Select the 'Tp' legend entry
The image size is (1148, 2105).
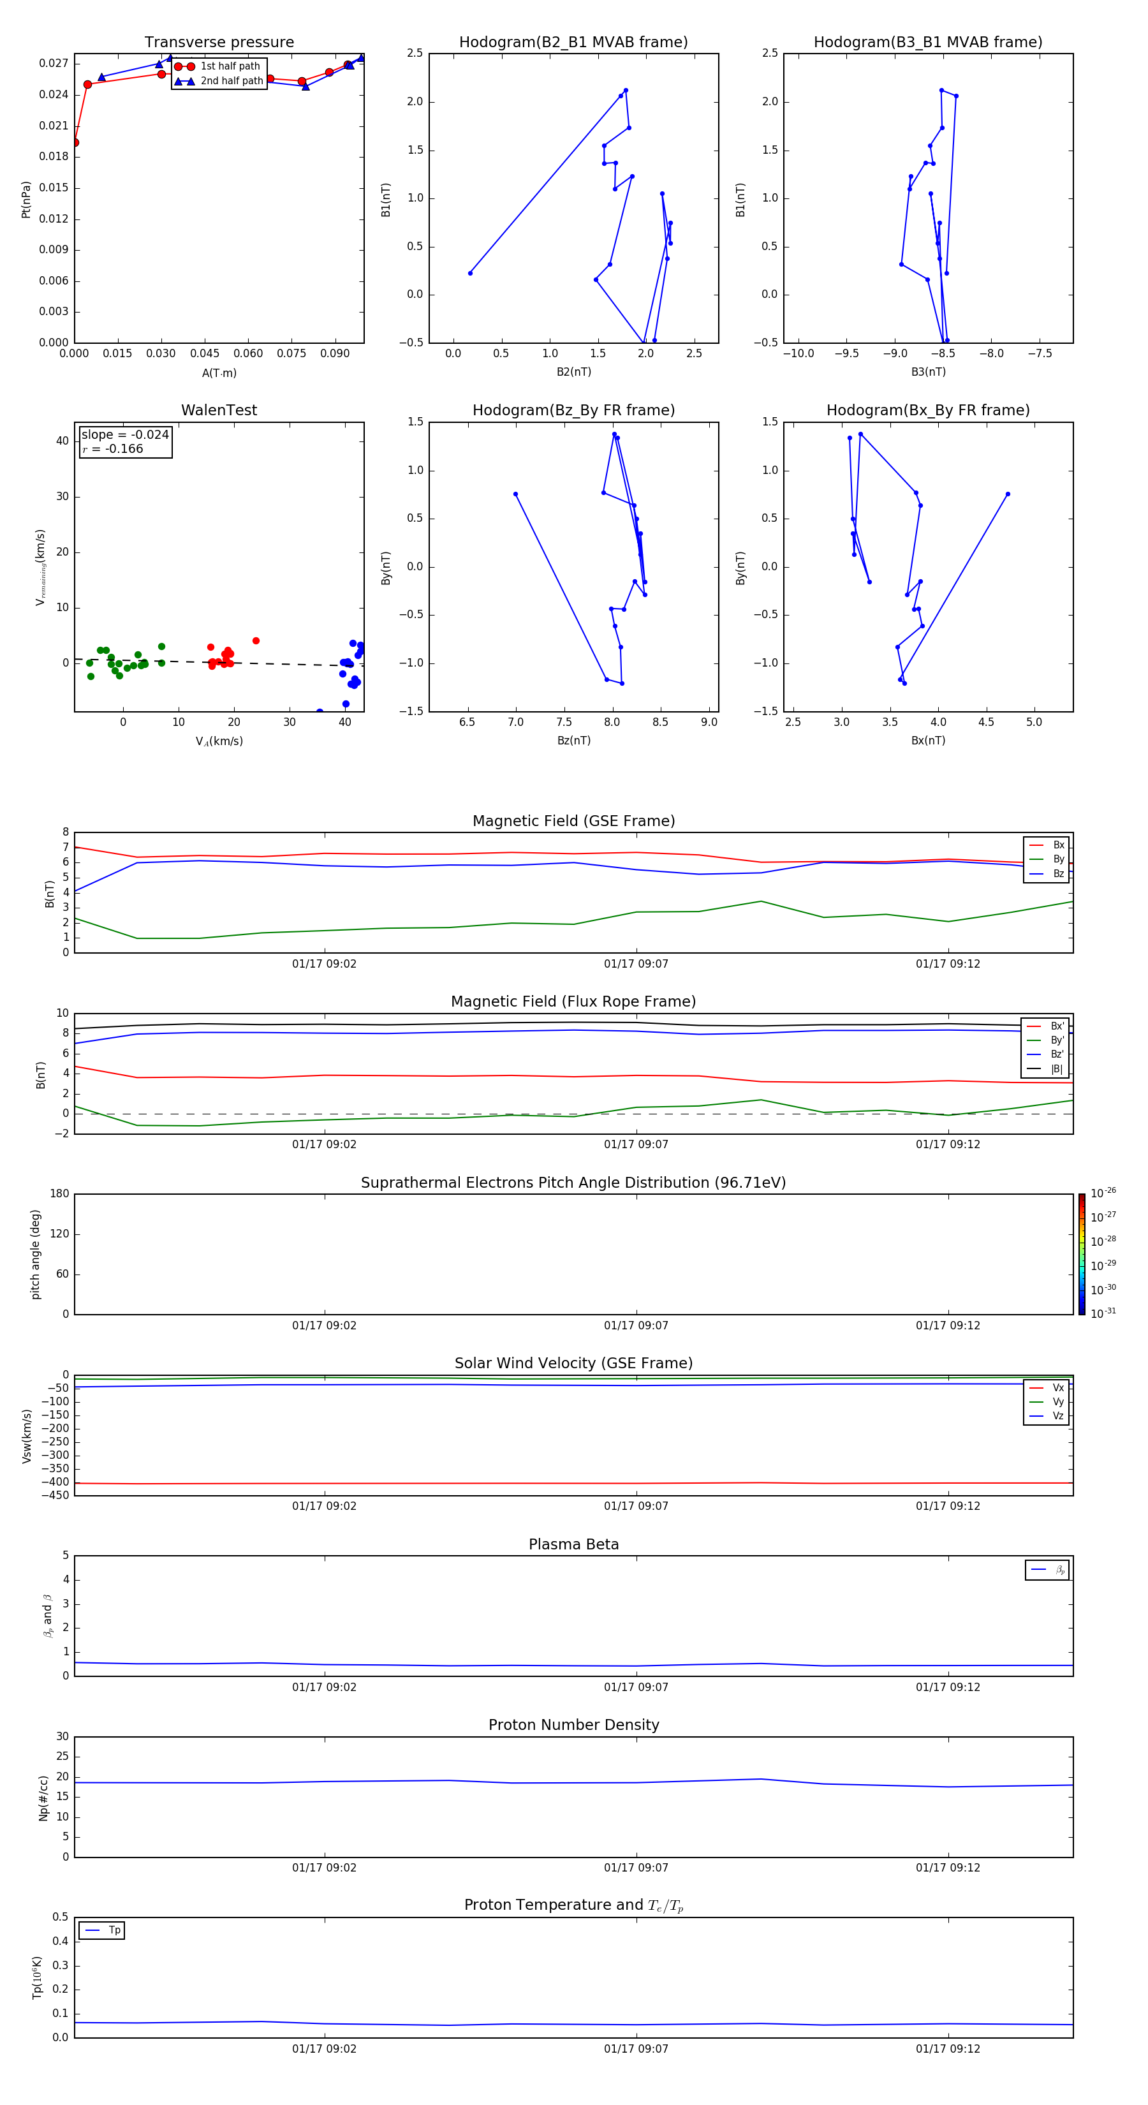coord(102,1930)
